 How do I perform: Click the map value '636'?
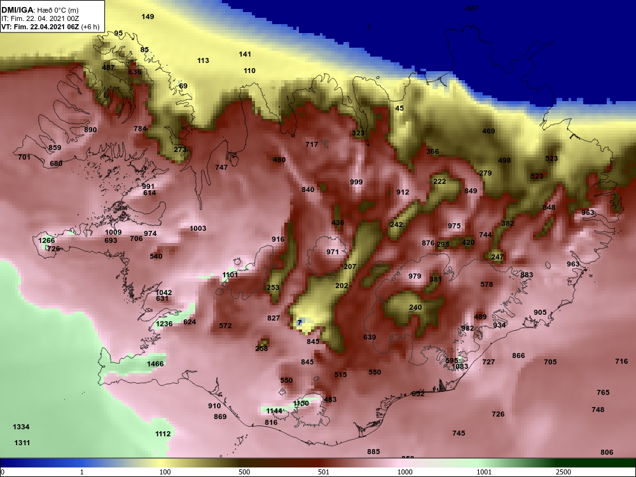(135, 73)
